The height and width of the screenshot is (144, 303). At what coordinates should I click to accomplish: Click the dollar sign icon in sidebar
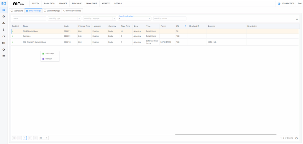tap(4, 30)
